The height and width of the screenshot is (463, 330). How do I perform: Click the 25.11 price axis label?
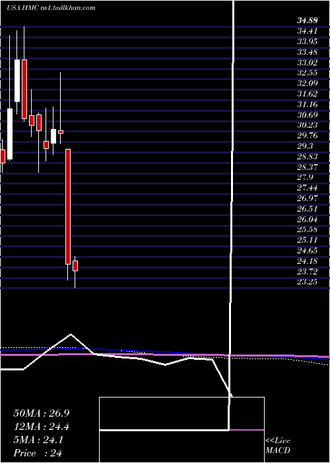tap(308, 240)
